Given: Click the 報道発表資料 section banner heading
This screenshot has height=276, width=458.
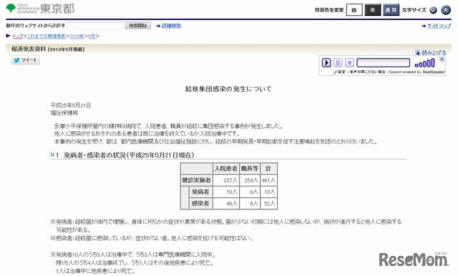Looking at the screenshot, I should 48,49.
